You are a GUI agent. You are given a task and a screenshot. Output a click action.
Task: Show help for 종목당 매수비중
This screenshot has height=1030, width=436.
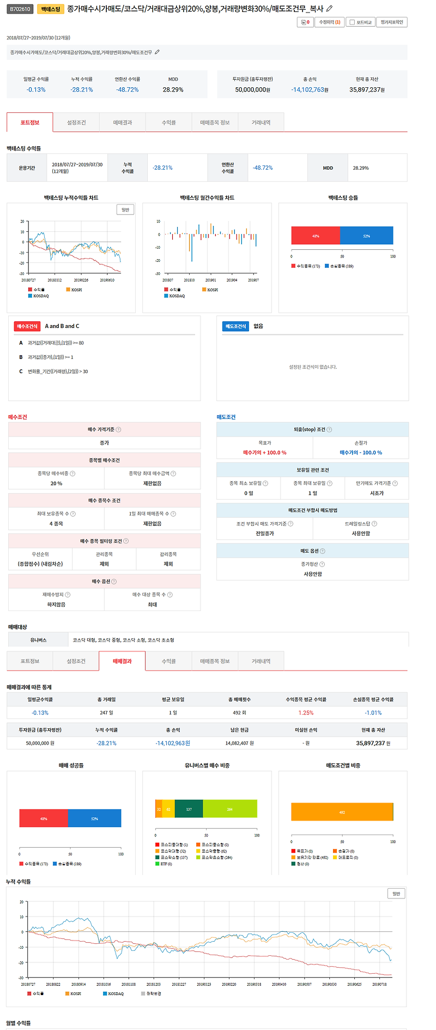click(x=73, y=474)
